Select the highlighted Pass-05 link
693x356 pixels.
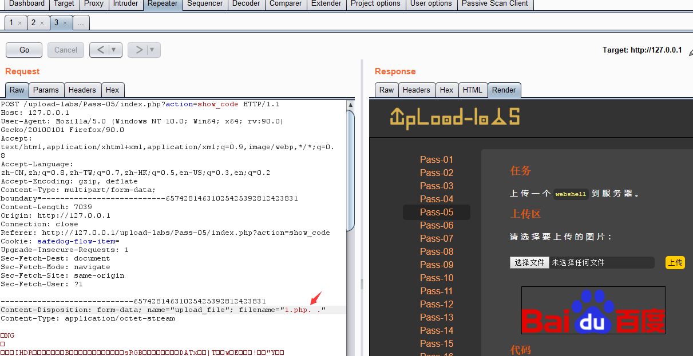(x=437, y=212)
